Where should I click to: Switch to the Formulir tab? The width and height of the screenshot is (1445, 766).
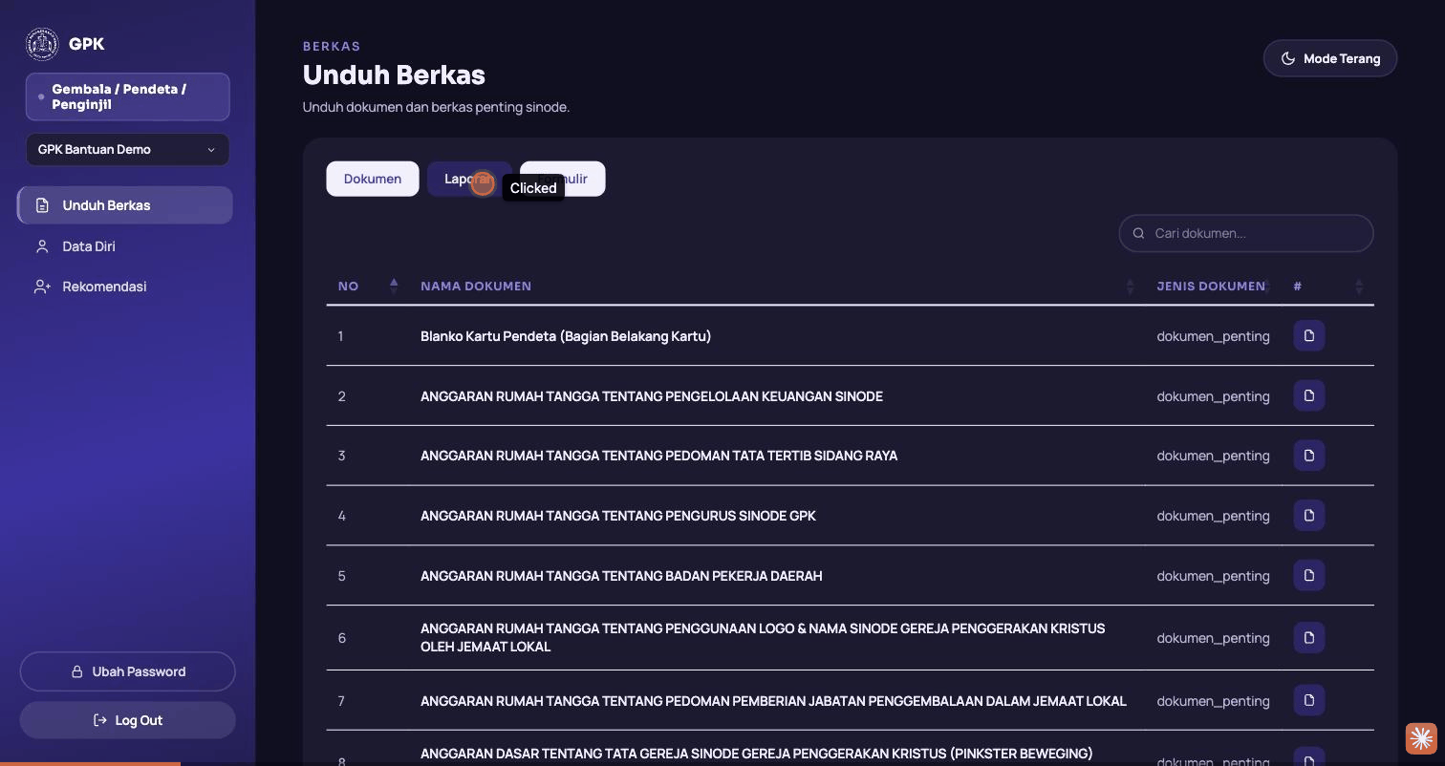pos(563,179)
